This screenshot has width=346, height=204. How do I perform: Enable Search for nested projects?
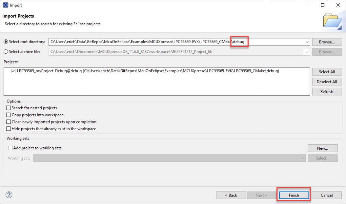8,108
